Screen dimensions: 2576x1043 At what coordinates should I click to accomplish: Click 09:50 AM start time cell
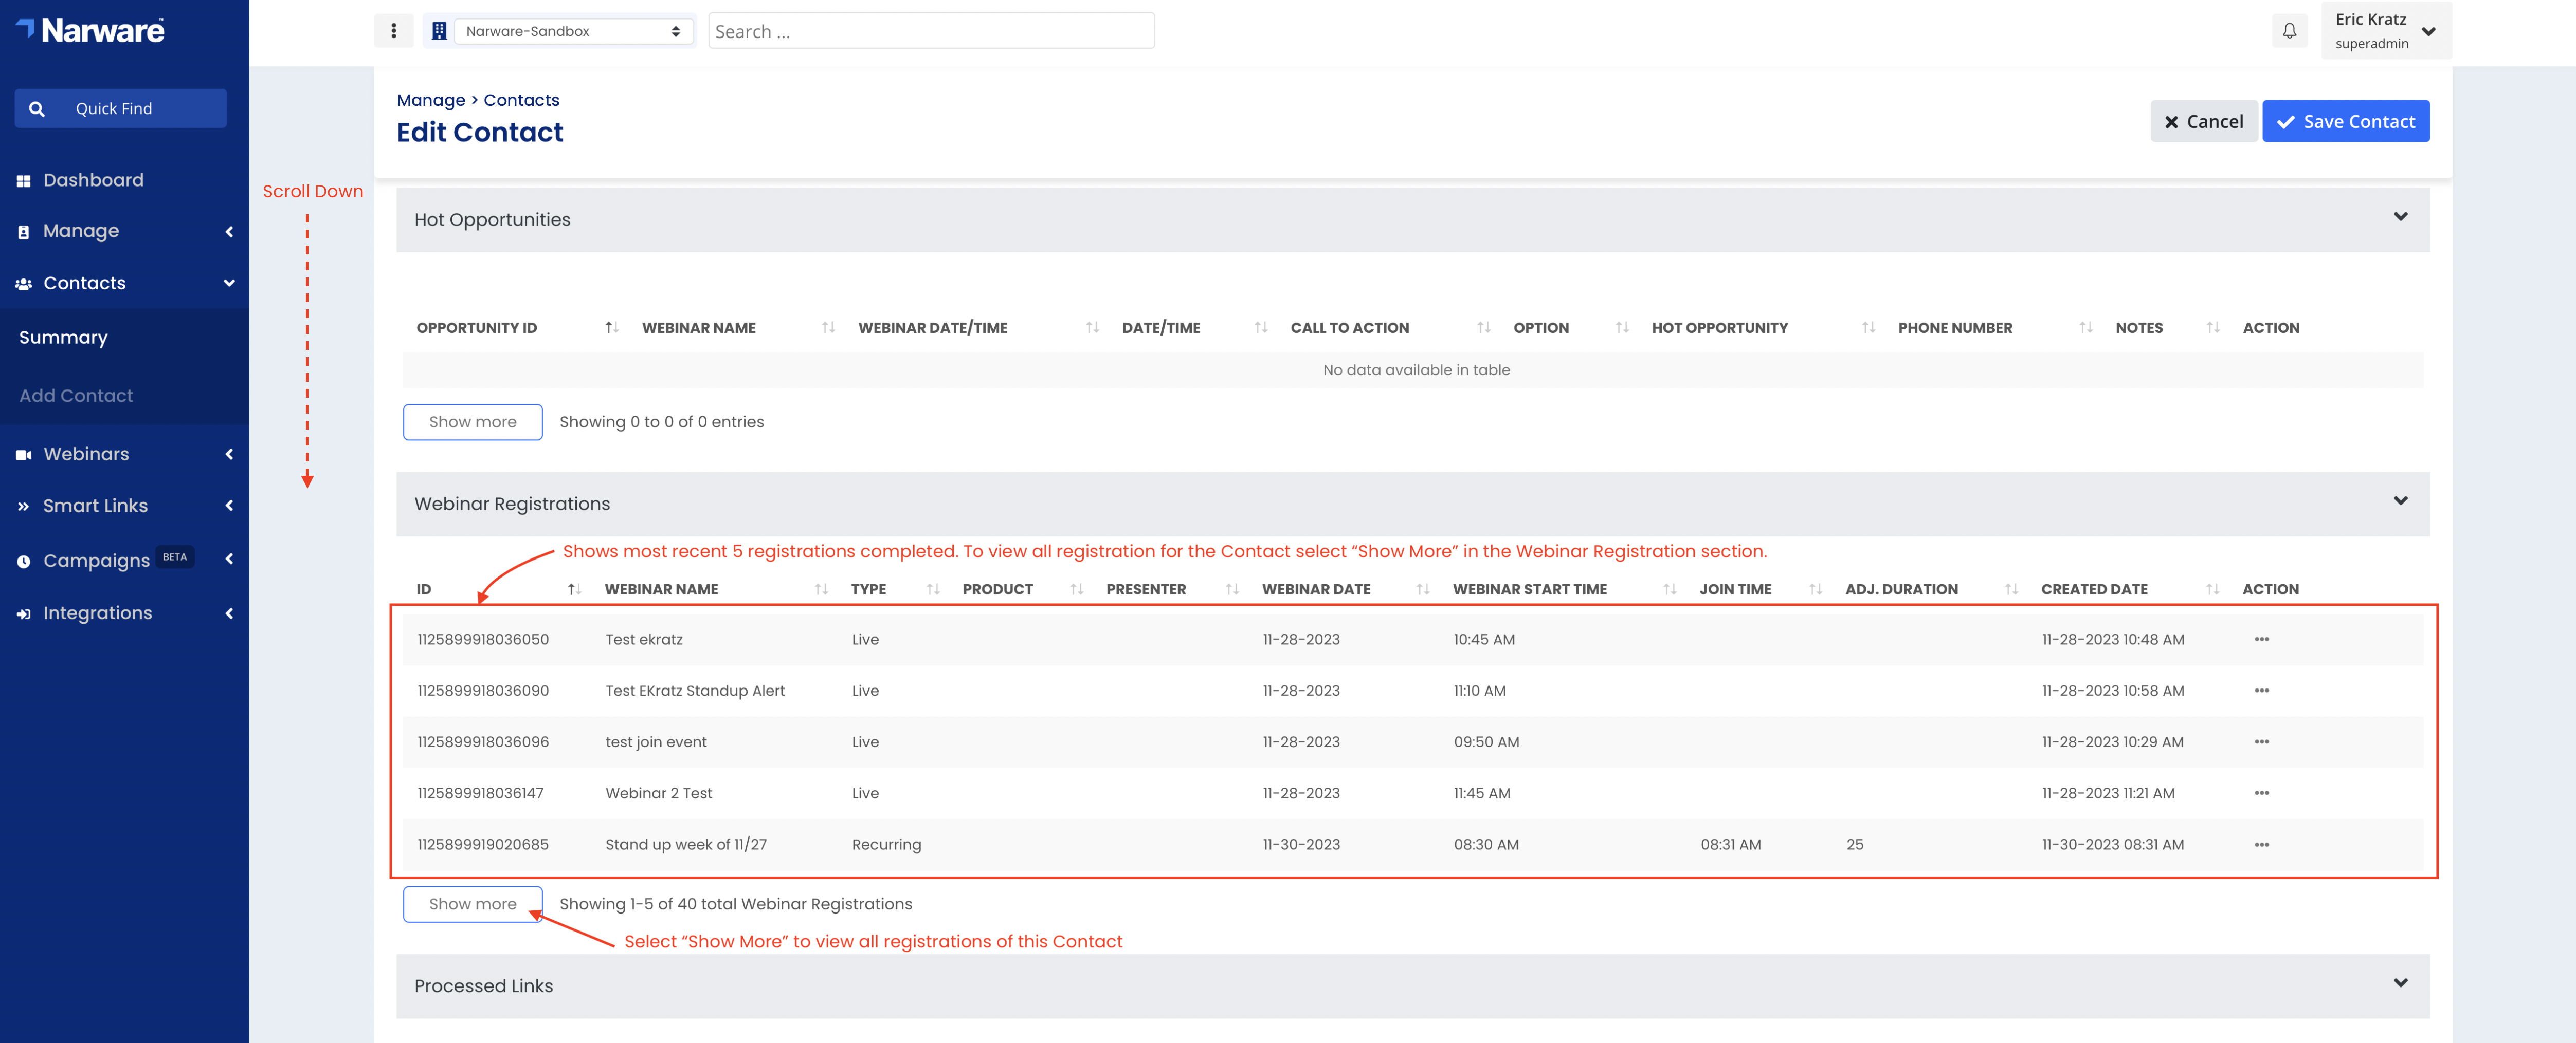1486,741
